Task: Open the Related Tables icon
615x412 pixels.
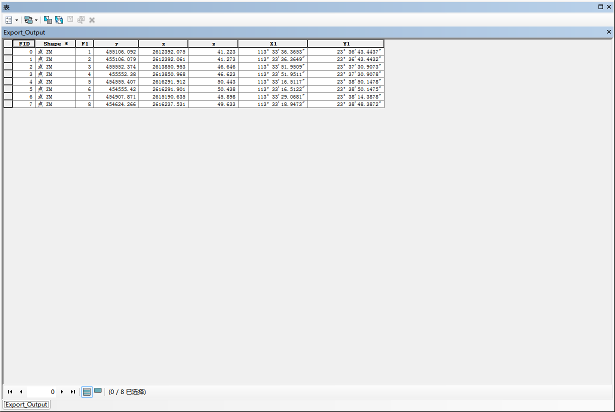Action: pos(28,20)
